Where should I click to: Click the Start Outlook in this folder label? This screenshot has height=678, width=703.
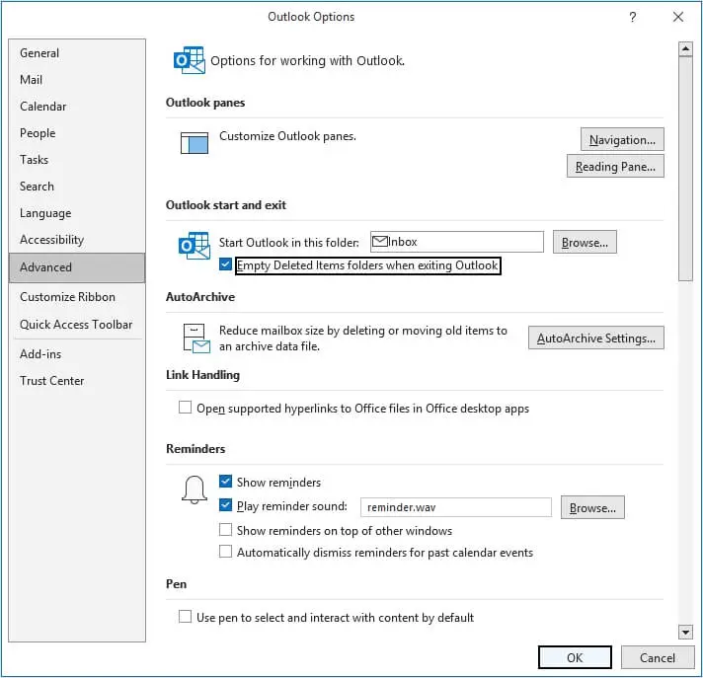click(x=289, y=243)
